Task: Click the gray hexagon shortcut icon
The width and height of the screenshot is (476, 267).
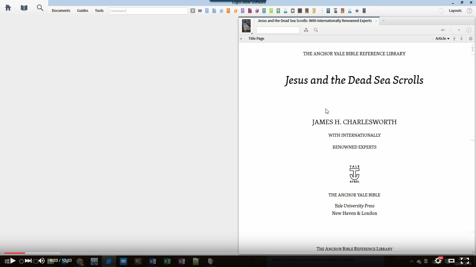Action: click(293, 11)
